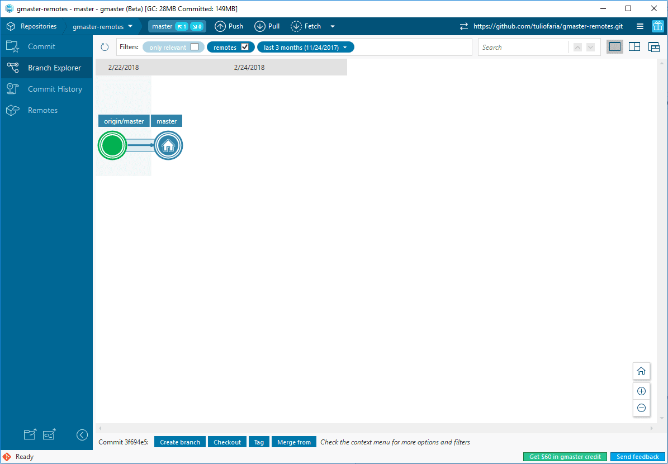Click the Checkout button

pos(227,442)
